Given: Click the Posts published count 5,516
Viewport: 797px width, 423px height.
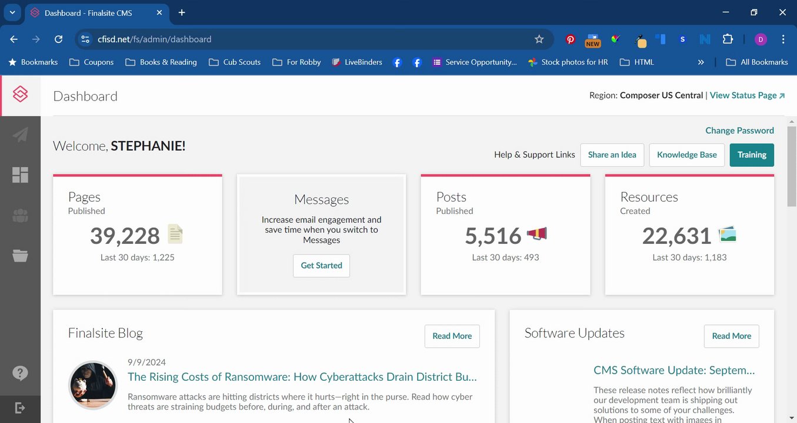Looking at the screenshot, I should click(493, 236).
